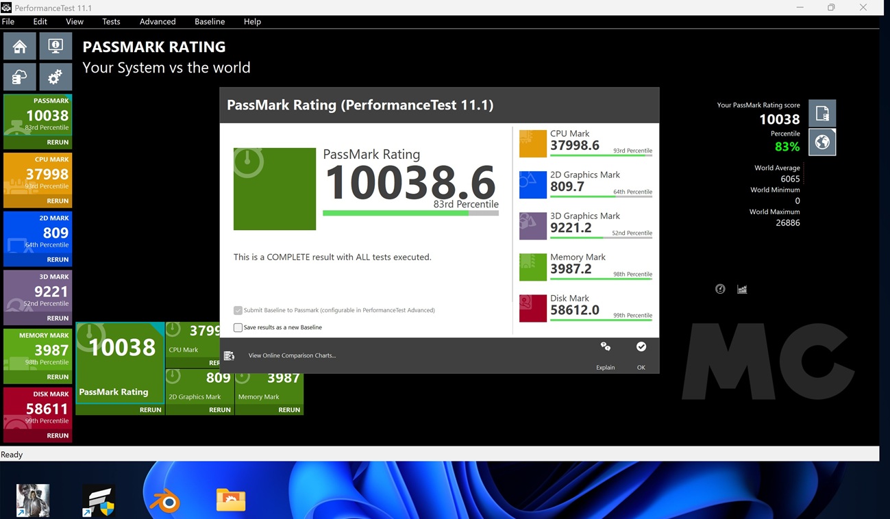Click the gauge icon on right panel
The height and width of the screenshot is (519, 890).
720,289
